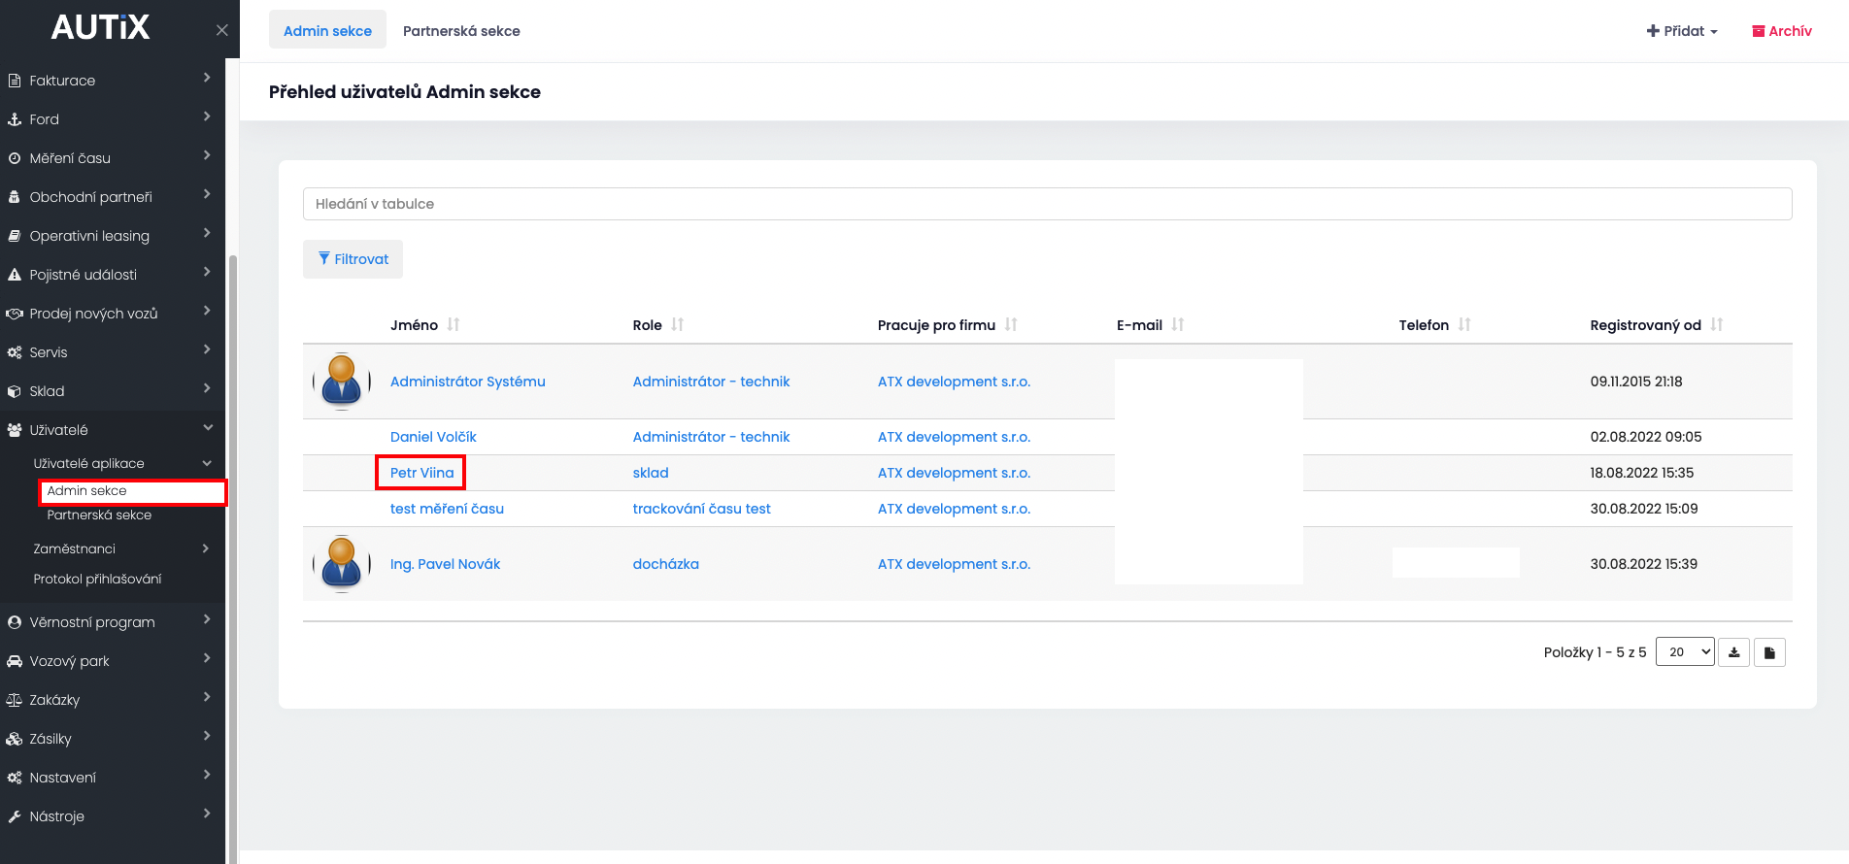The width and height of the screenshot is (1849, 864).
Task: Click the download export icon button
Action: point(1733,652)
